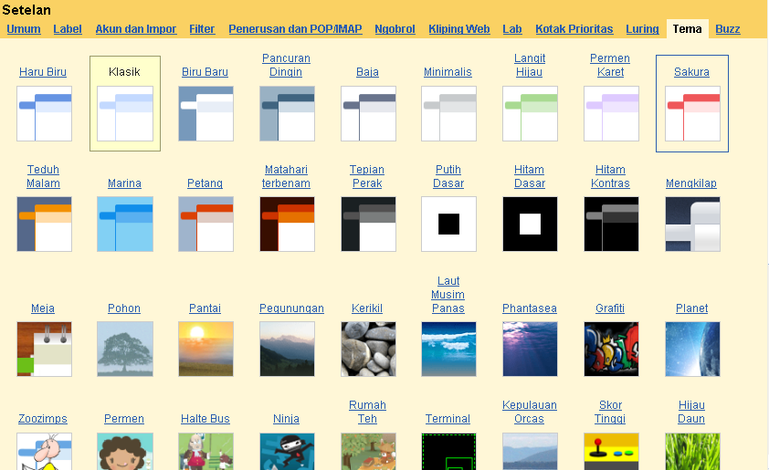The width and height of the screenshot is (769, 470).
Task: Switch to the Luring tab
Action: [642, 29]
